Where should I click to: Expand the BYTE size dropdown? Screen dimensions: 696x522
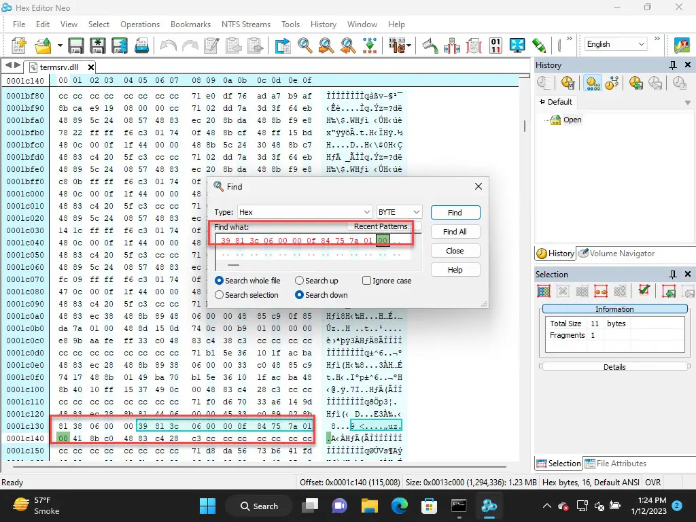(400, 212)
